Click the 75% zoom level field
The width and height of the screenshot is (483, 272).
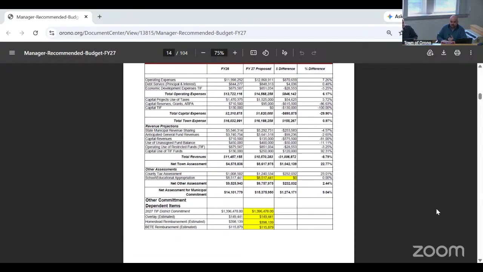pos(219,53)
